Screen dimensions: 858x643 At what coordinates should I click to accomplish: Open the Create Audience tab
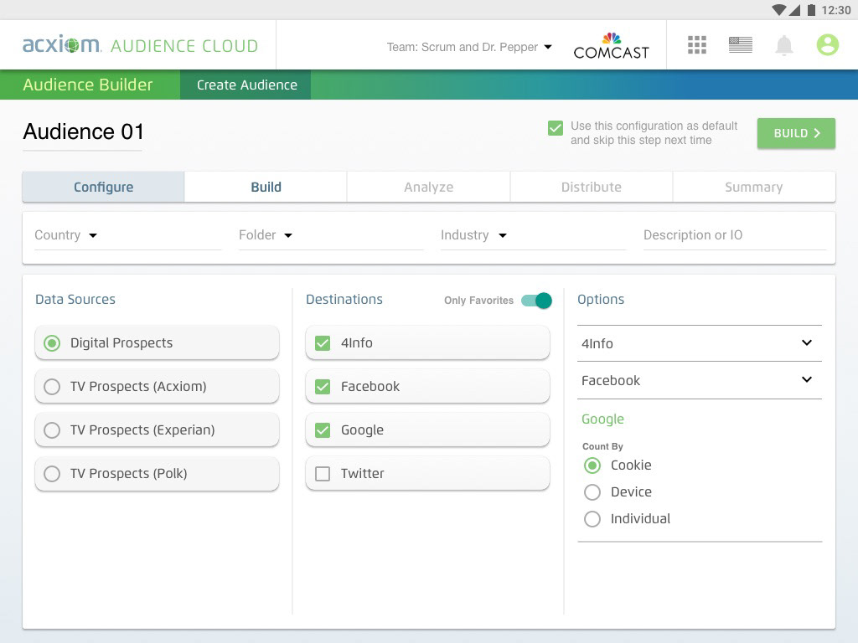point(246,85)
